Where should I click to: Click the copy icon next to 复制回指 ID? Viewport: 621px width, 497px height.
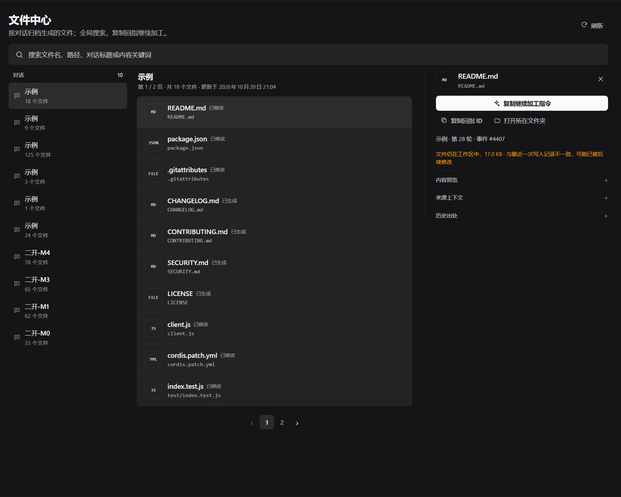444,120
